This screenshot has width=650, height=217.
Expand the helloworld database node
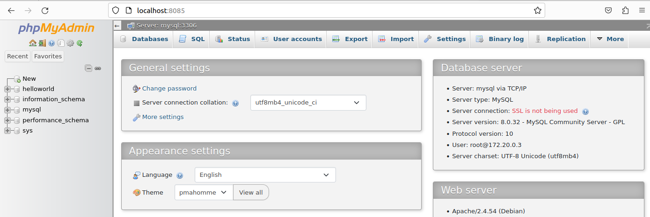pos(7,89)
